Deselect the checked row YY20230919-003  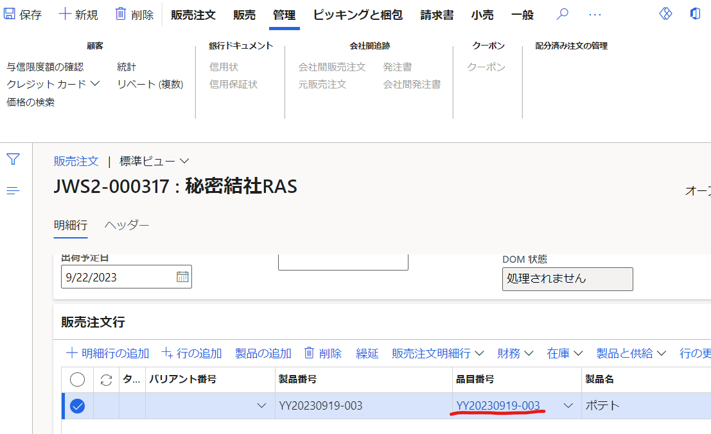[x=78, y=406]
